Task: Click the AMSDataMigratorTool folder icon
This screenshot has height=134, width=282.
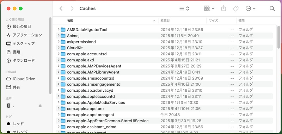Action: [63, 30]
